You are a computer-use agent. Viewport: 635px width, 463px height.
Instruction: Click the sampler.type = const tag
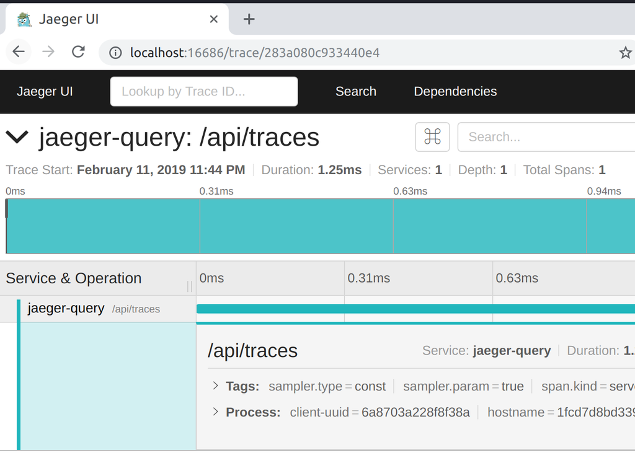coord(327,386)
